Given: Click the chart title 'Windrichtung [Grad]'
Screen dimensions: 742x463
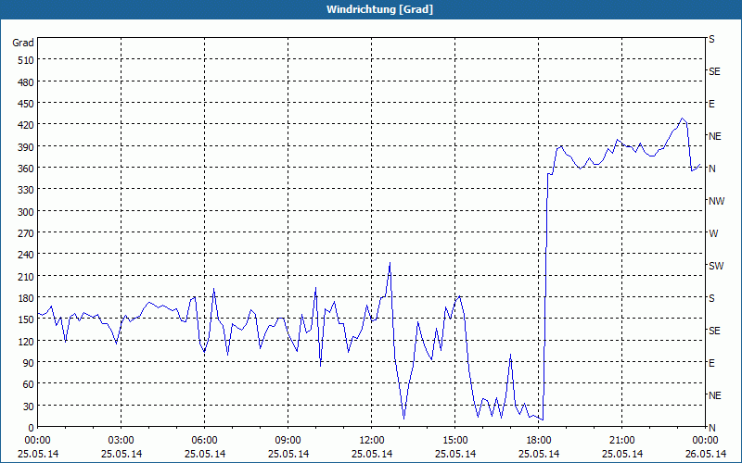Looking at the screenshot, I should (x=379, y=9).
